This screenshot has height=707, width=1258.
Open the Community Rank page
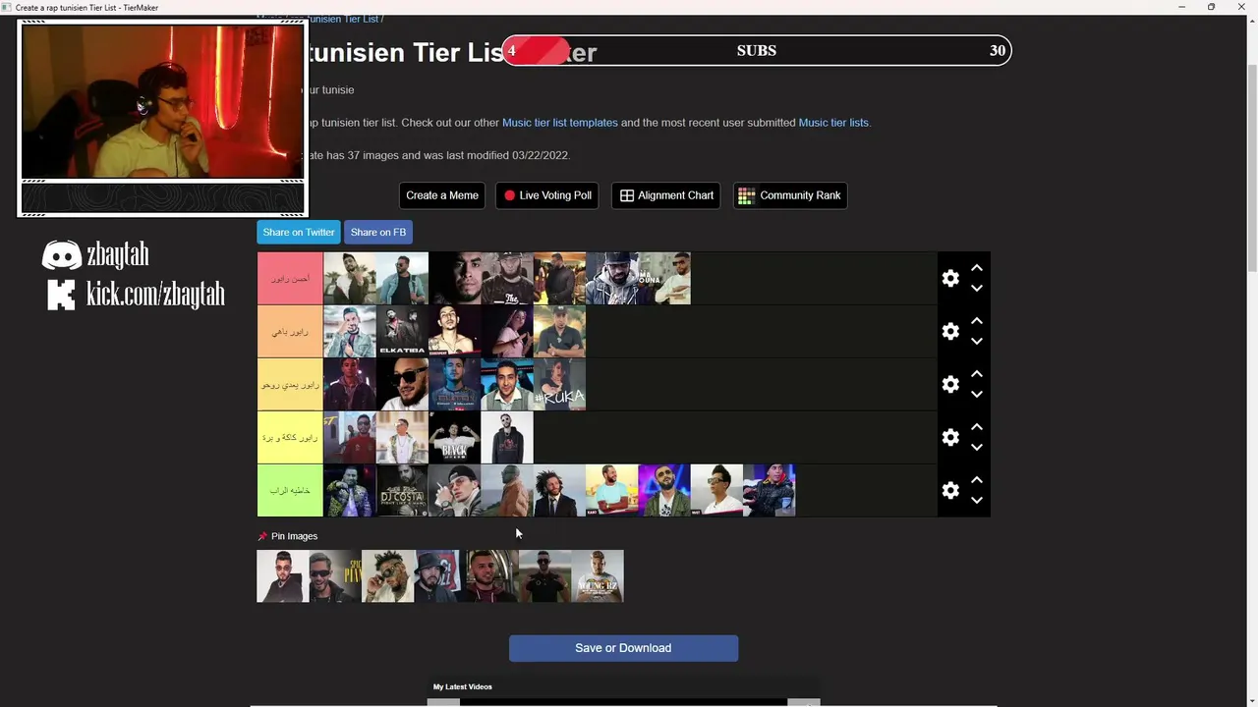pos(790,195)
